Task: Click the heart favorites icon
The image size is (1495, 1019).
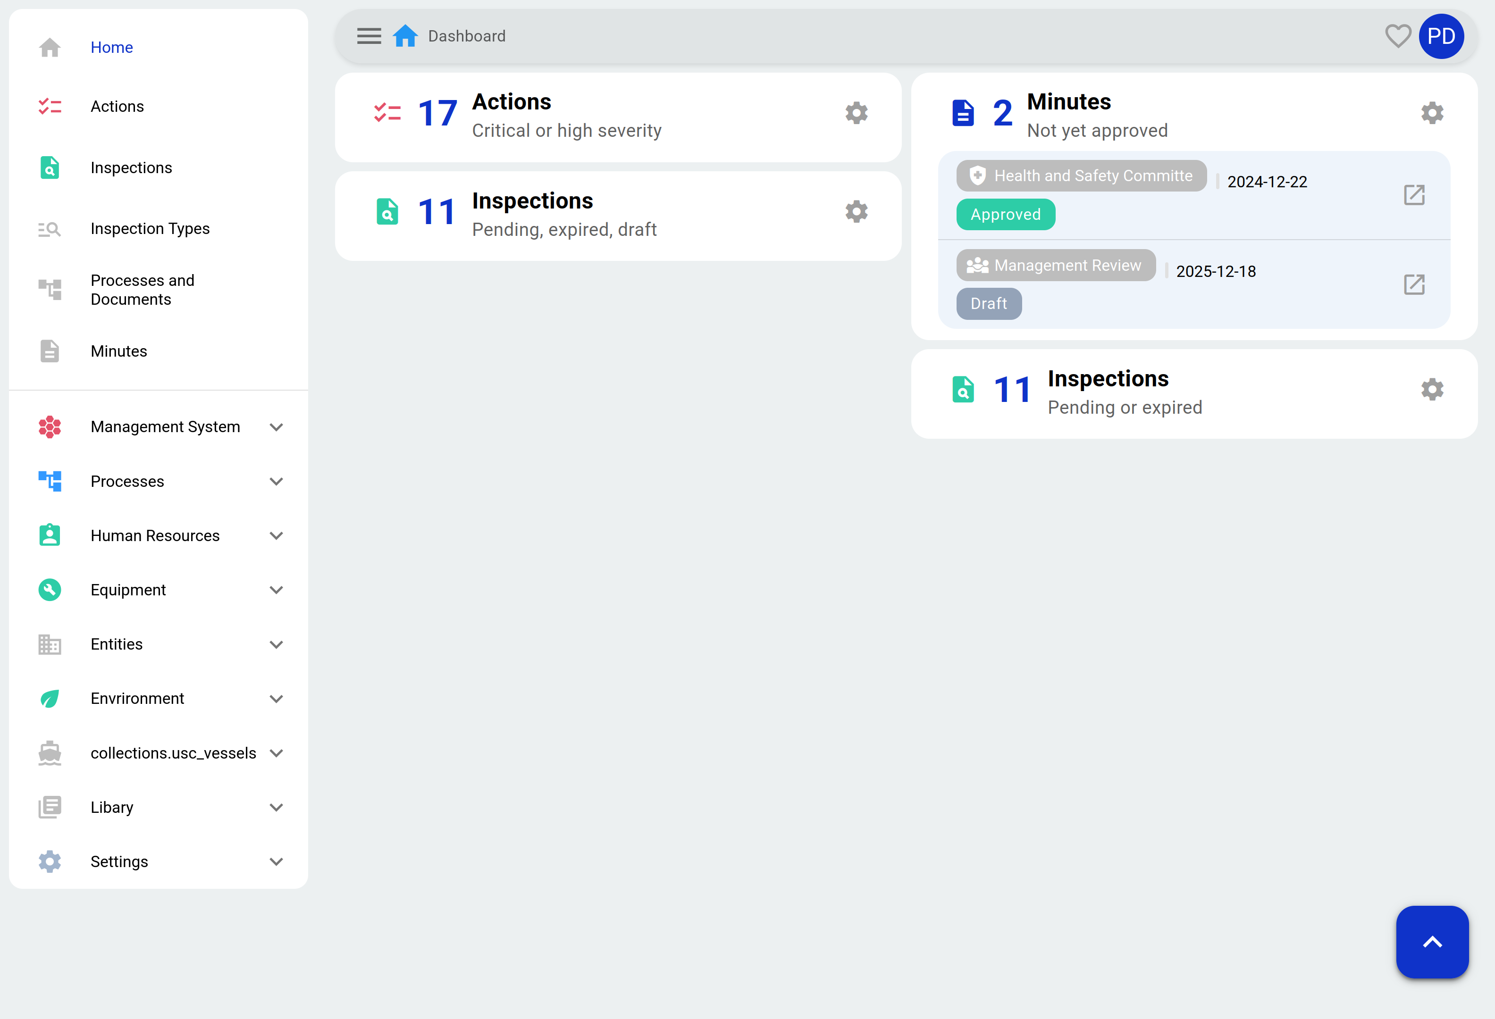Action: pos(1397,36)
